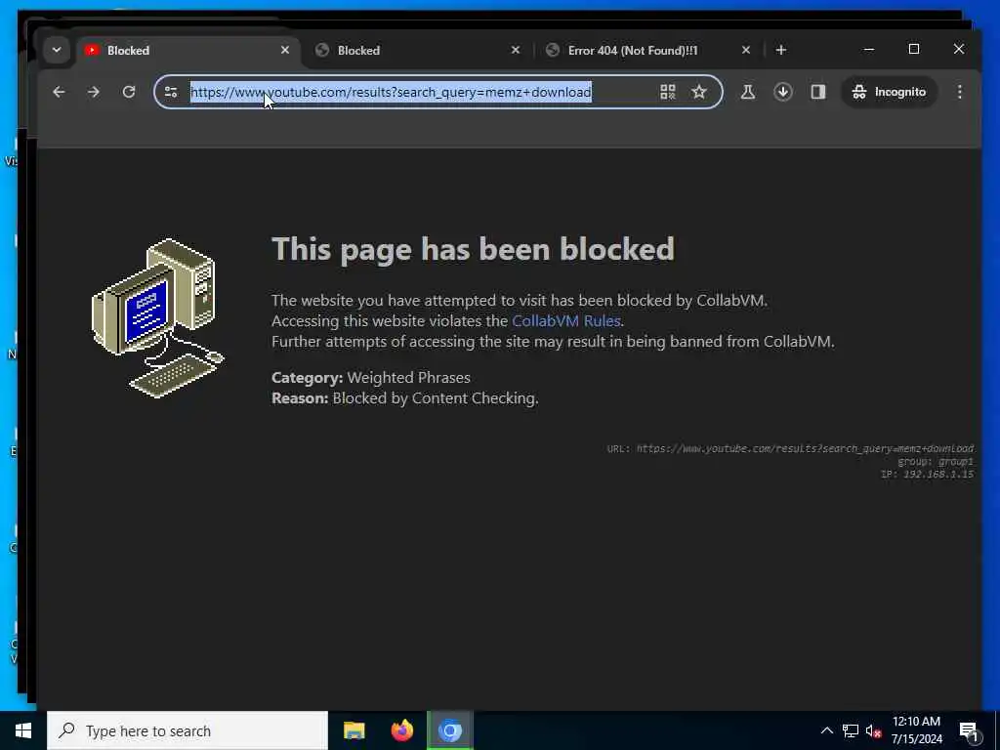
Task: Open the clock showing 12:10 AM
Action: coord(916,730)
